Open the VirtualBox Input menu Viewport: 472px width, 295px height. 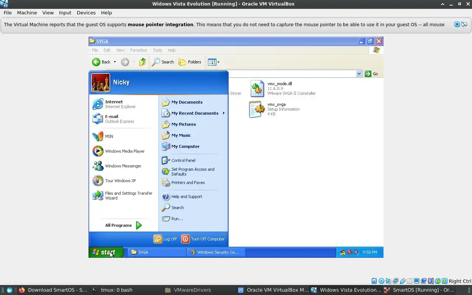(x=65, y=13)
